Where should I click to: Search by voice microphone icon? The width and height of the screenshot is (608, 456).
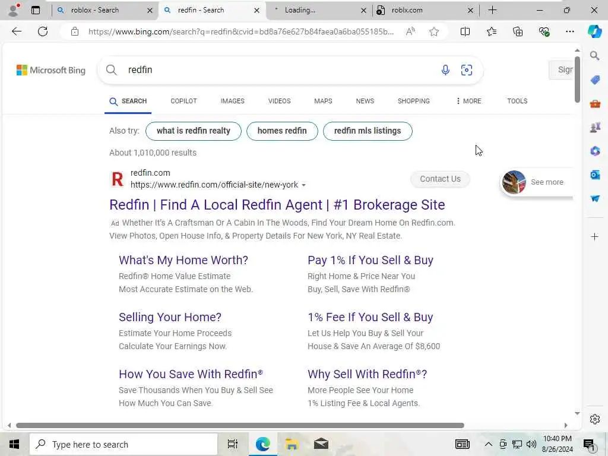coord(445,70)
